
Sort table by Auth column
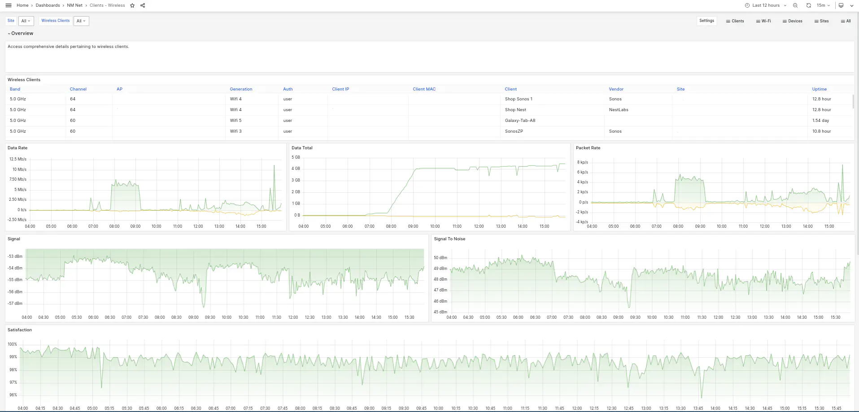click(288, 89)
